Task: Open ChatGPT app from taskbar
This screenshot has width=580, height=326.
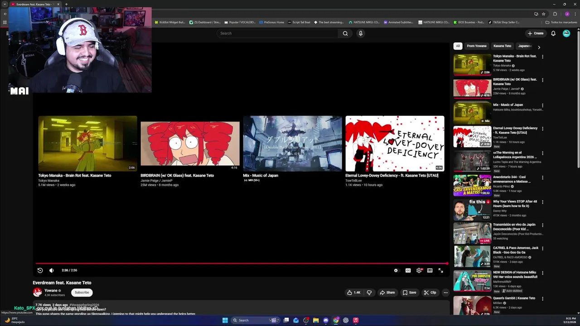Action: 346,320
